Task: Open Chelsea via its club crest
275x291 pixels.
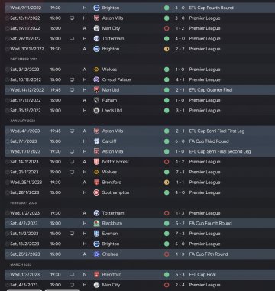Action: (x=96, y=254)
